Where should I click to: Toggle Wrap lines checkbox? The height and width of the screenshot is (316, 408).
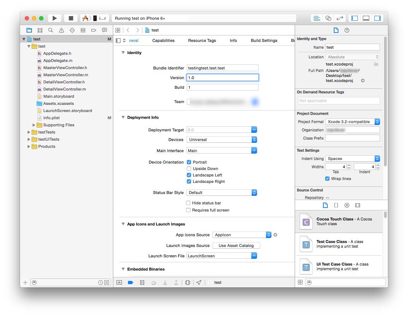point(327,179)
